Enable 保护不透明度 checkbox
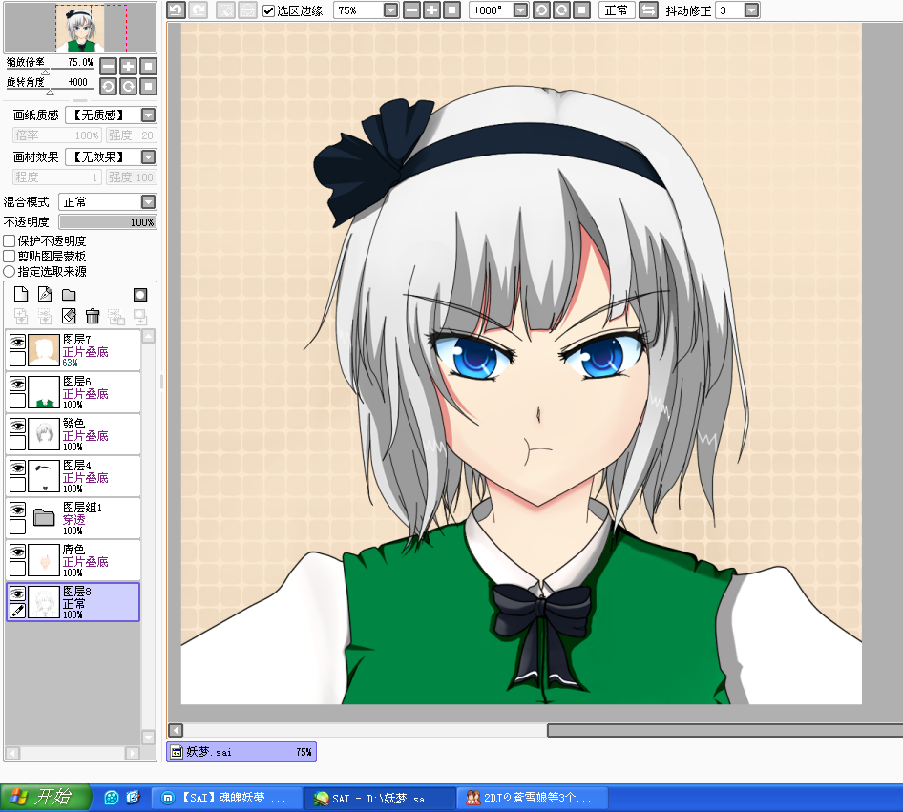This screenshot has height=812, width=903. pos(10,240)
